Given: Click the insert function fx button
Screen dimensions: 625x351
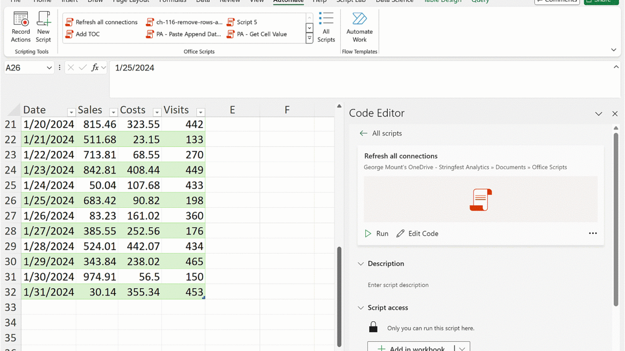Looking at the screenshot, I should tap(95, 68).
